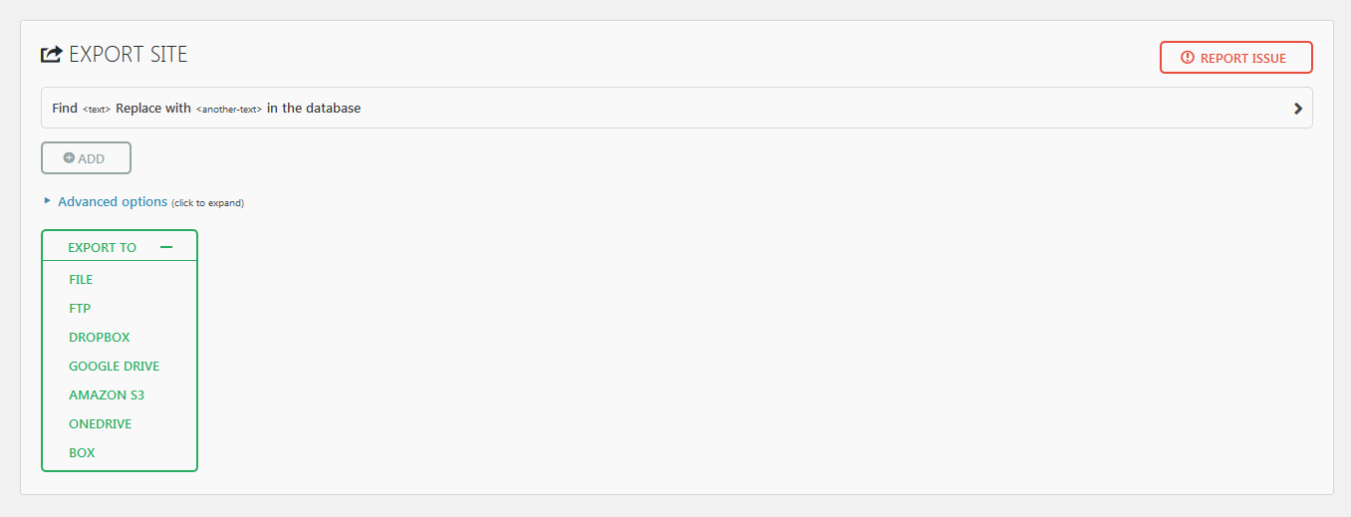Screen dimensions: 1351x517
Task: Click the <another-text> replace placeholder
Action: 229,110
